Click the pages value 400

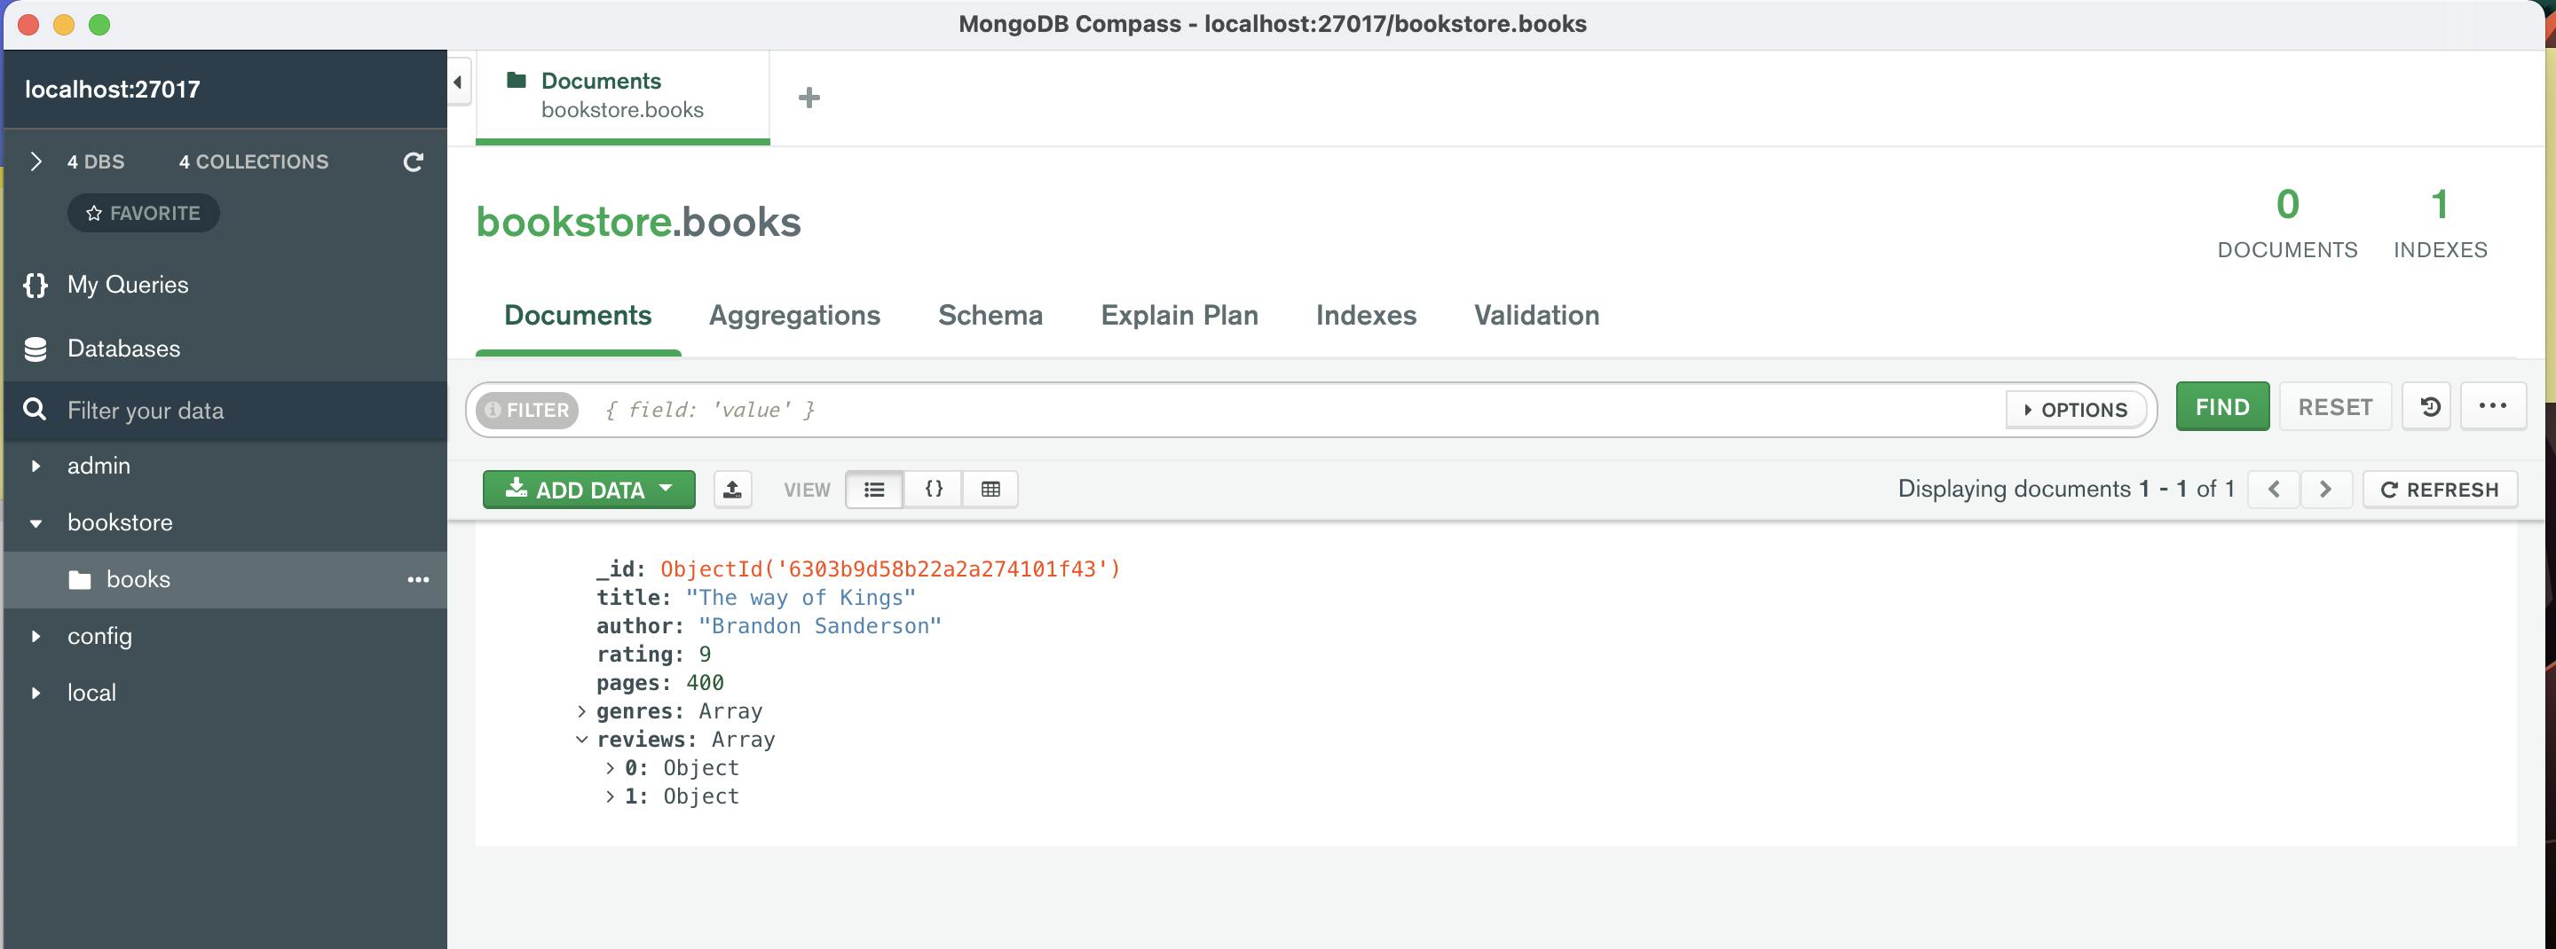tap(705, 683)
